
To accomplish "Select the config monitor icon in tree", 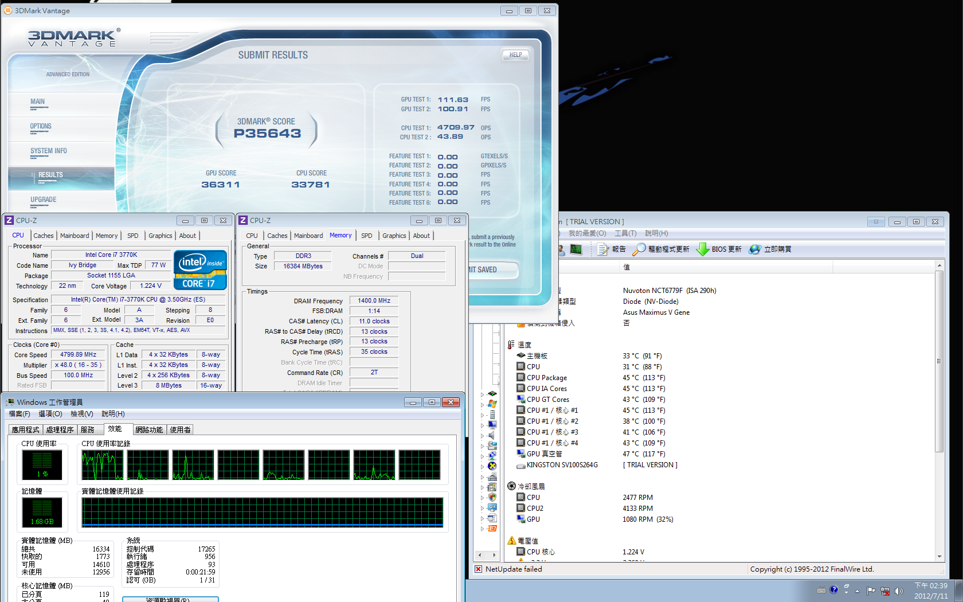I will click(x=492, y=507).
